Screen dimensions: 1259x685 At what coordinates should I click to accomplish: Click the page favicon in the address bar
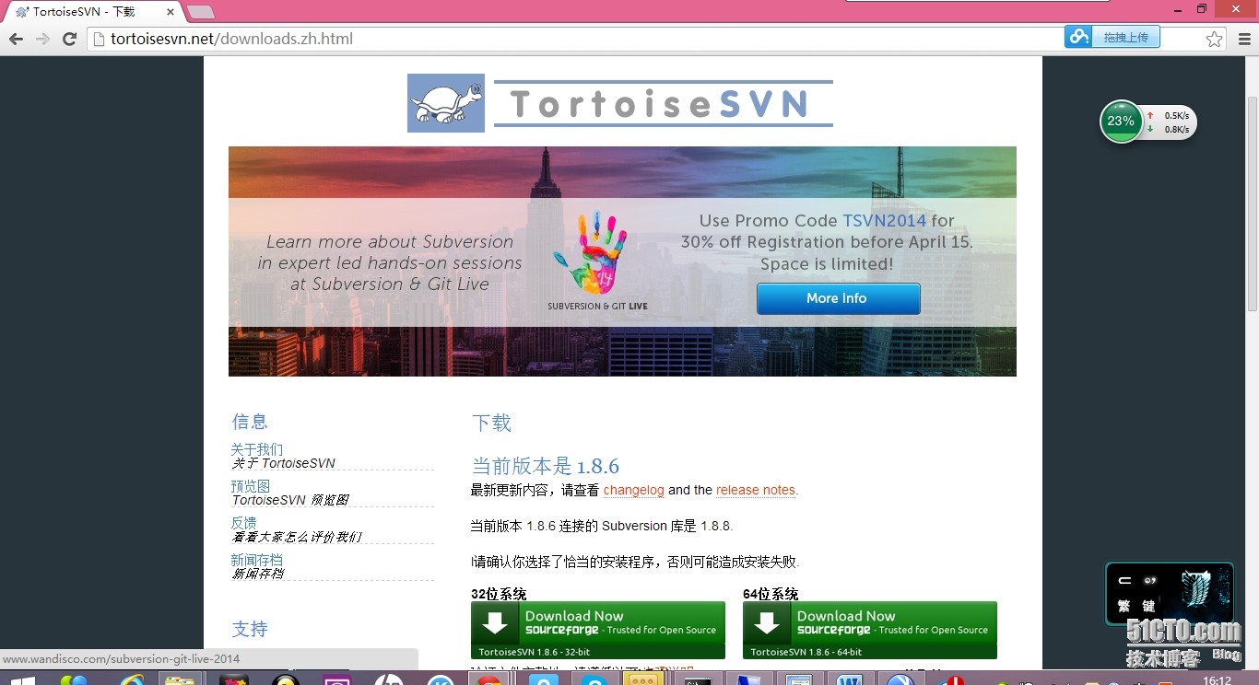click(x=99, y=39)
